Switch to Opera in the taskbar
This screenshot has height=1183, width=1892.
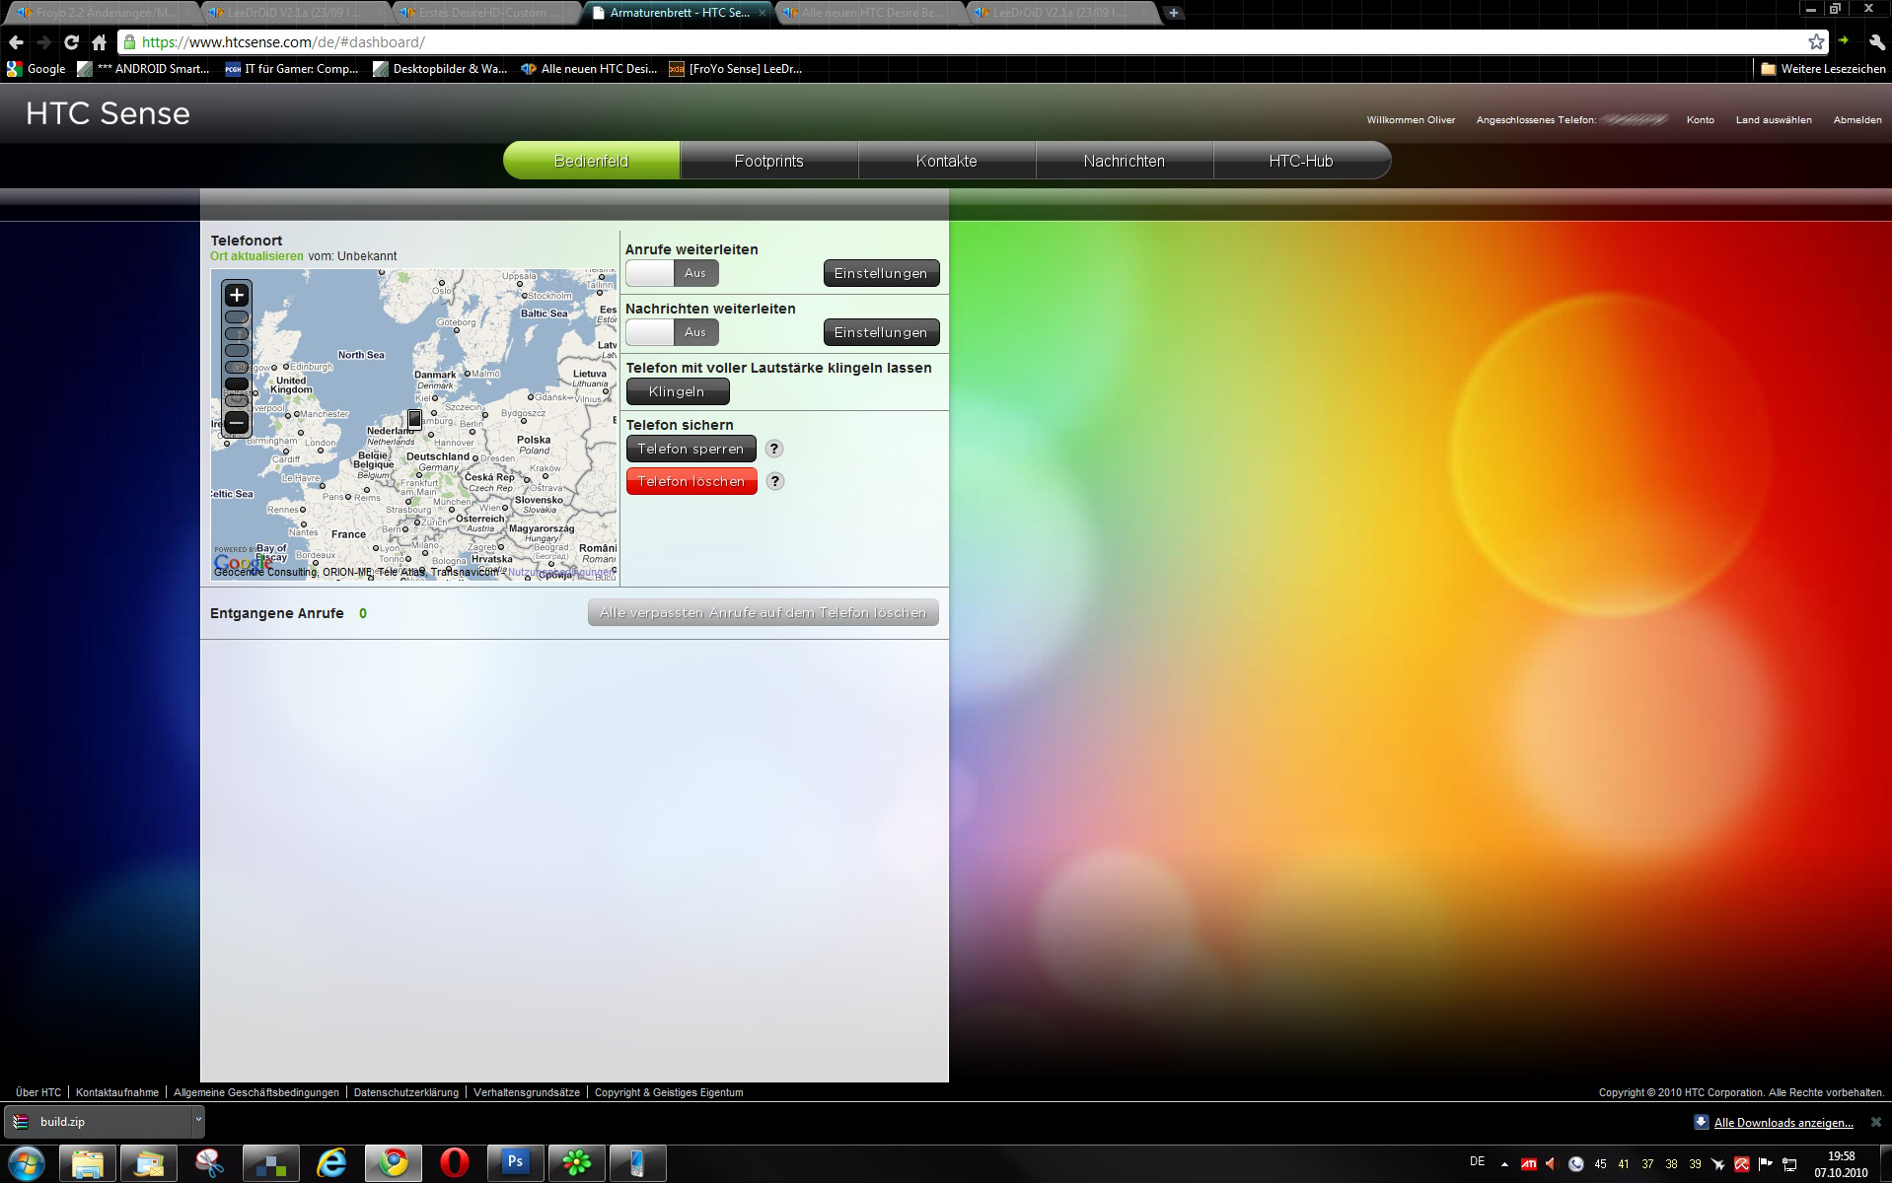(x=454, y=1163)
